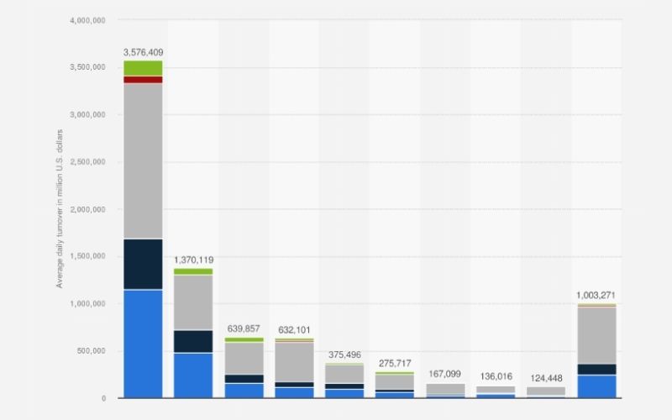
Task: Click the 3,576,409 data label
Action: 143,51
